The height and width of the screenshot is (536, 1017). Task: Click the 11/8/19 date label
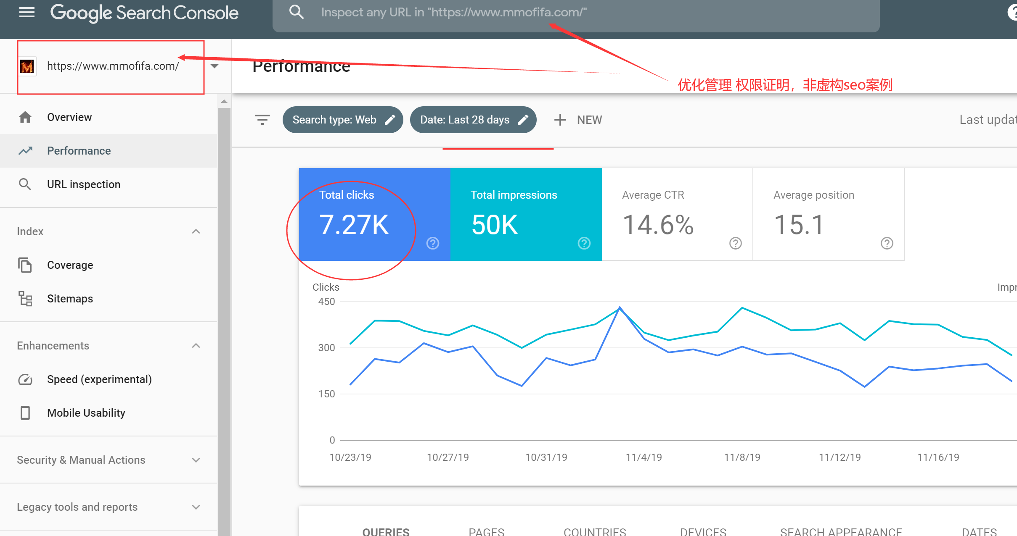[x=742, y=457]
